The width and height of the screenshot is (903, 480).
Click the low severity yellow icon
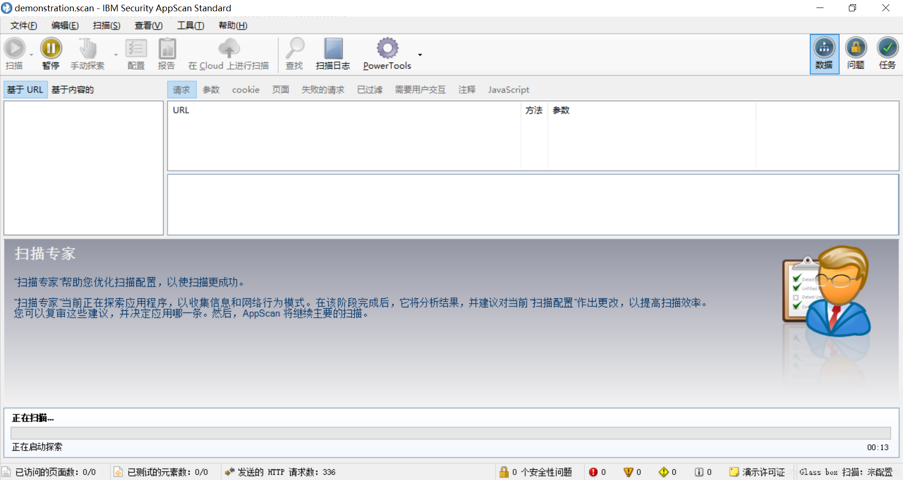tap(664, 472)
